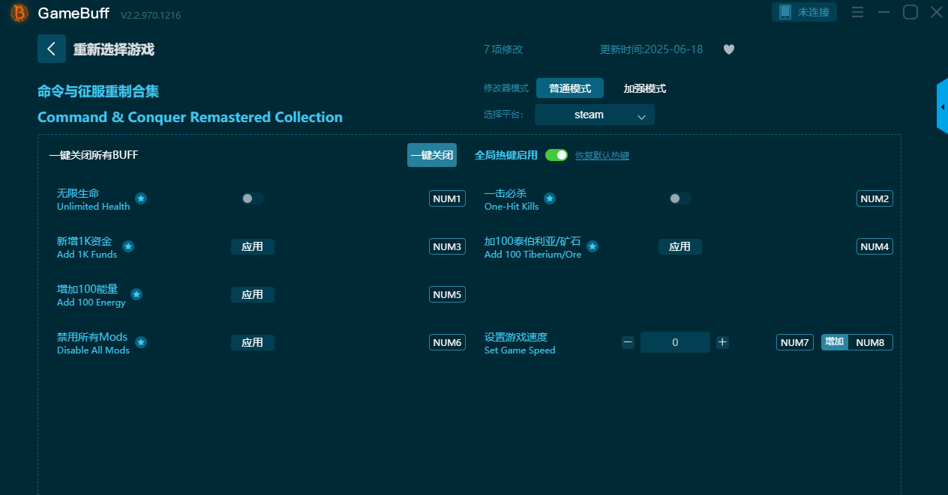Click the star icon beside Add 100 Energy
948x495 pixels.
136,294
